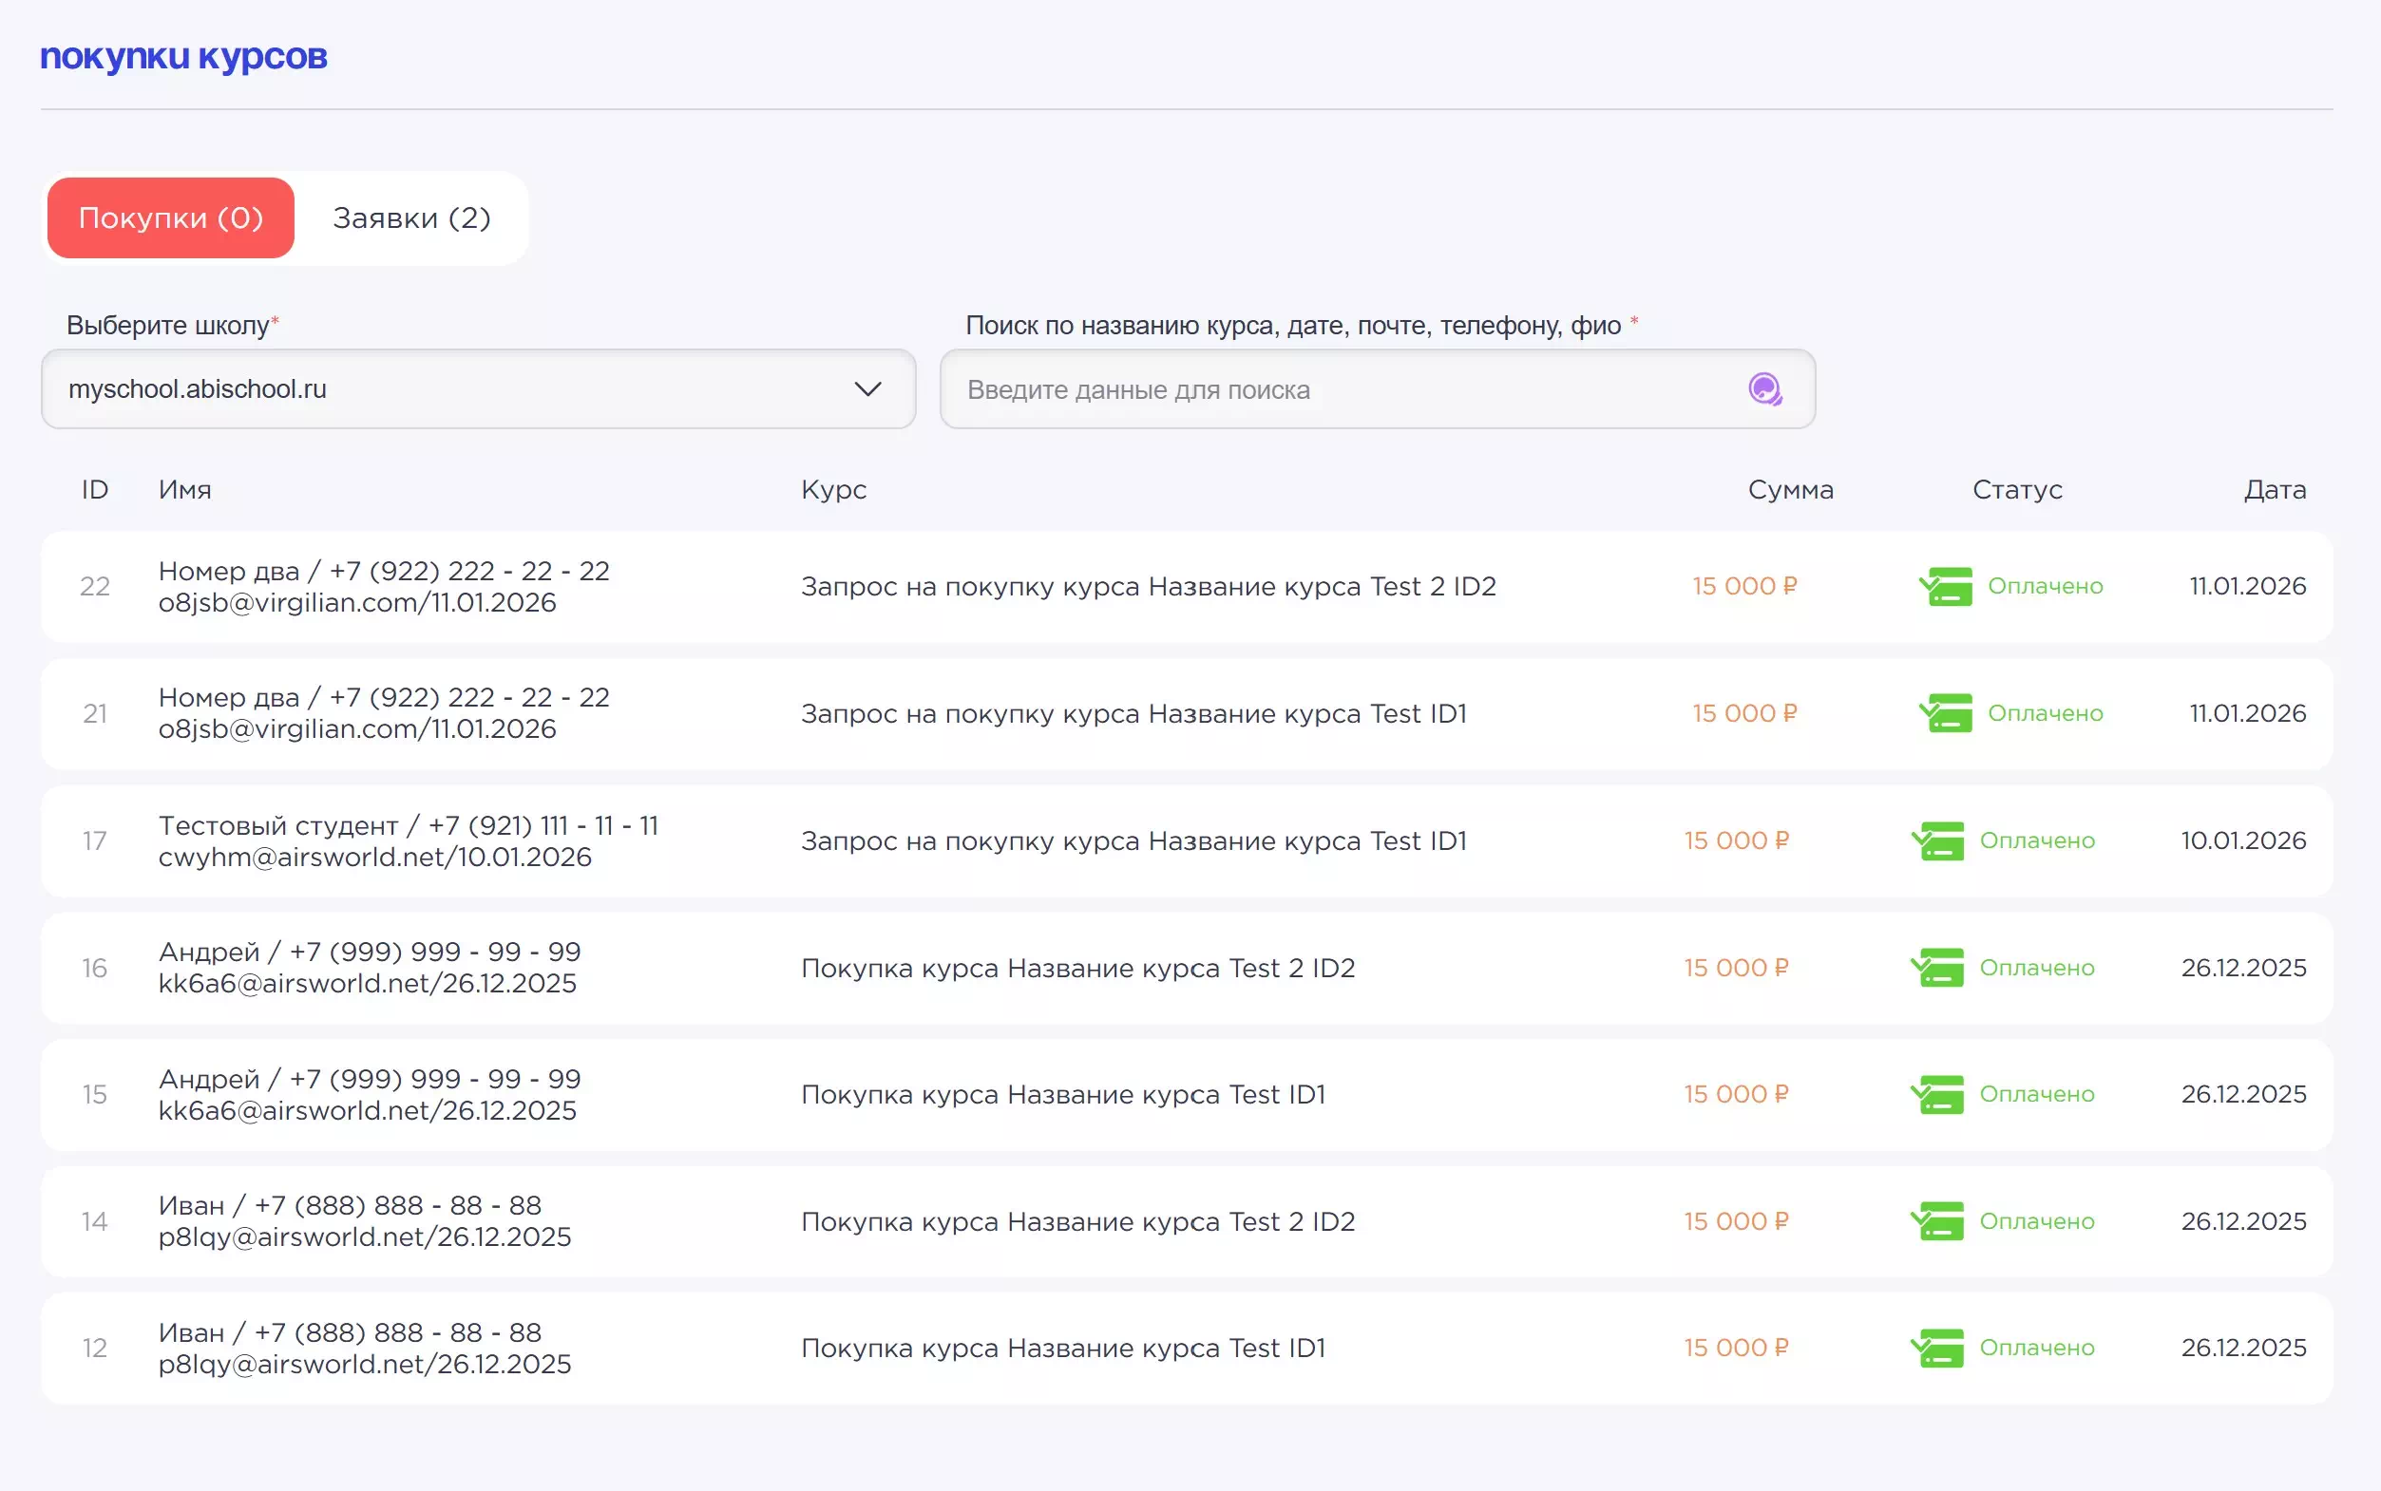Image resolution: width=2381 pixels, height=1491 pixels.
Task: Click paid card icon for order 22
Action: 1945,586
